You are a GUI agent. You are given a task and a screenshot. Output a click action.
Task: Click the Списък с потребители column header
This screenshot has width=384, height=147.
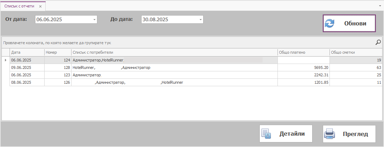tap(174, 52)
